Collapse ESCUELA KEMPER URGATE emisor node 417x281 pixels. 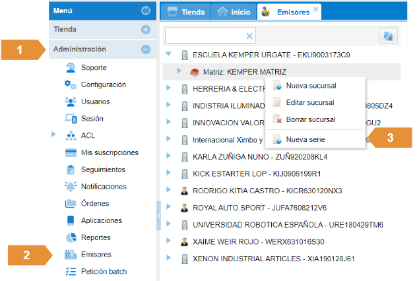point(169,55)
